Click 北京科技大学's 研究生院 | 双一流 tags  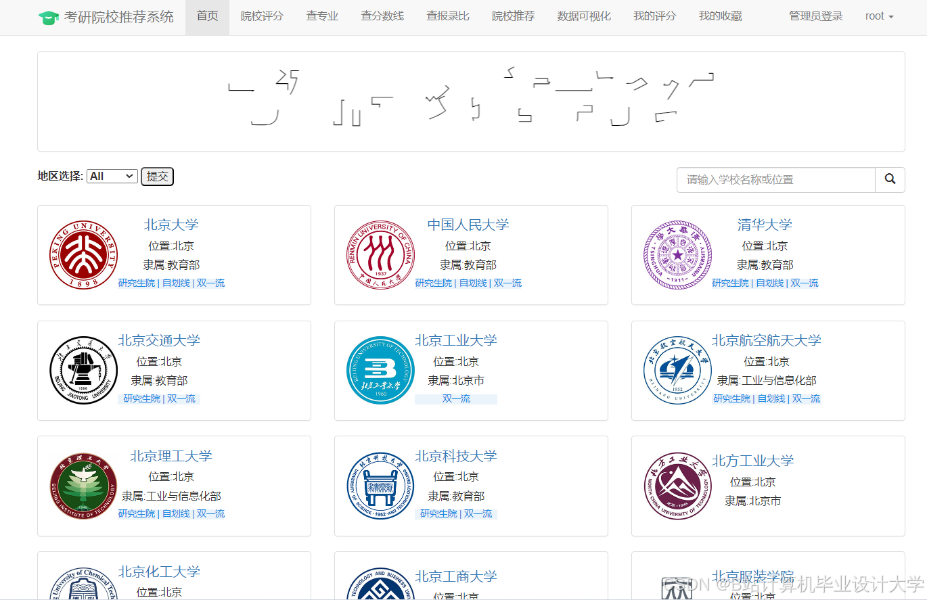(456, 513)
